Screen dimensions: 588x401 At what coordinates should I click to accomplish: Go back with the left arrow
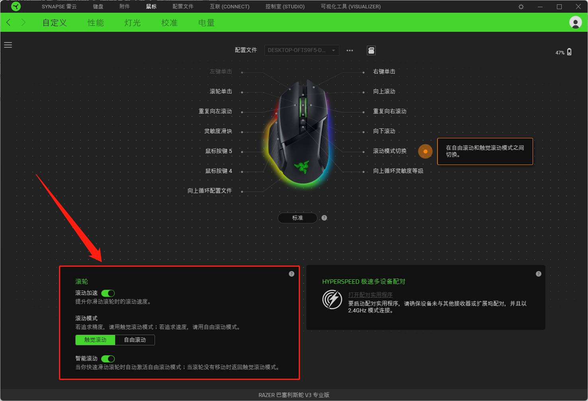[x=9, y=22]
